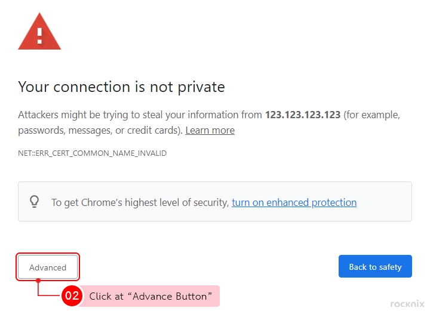Select the NET::ERR_CERT_COMMON_NAME_INVALID error code
This screenshot has height=311, width=430.
point(93,153)
